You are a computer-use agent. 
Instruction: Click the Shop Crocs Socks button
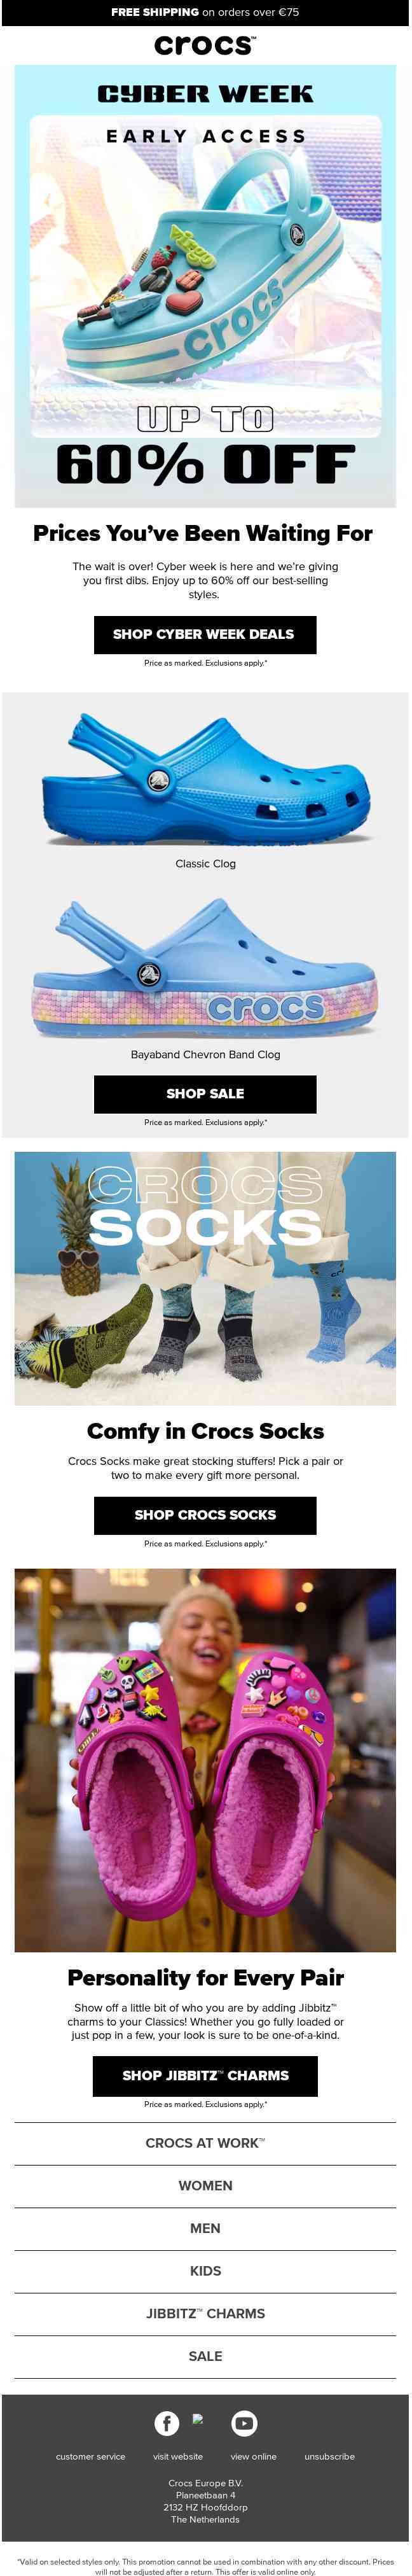[x=205, y=1514]
